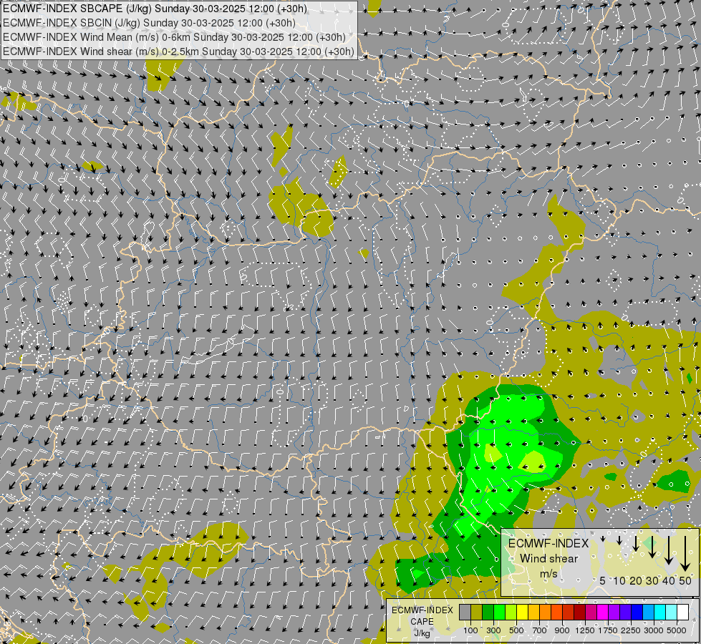Screen dimensions: 701x644
Task: Click the 500 tick label on CAPE scale
Action: [516, 630]
